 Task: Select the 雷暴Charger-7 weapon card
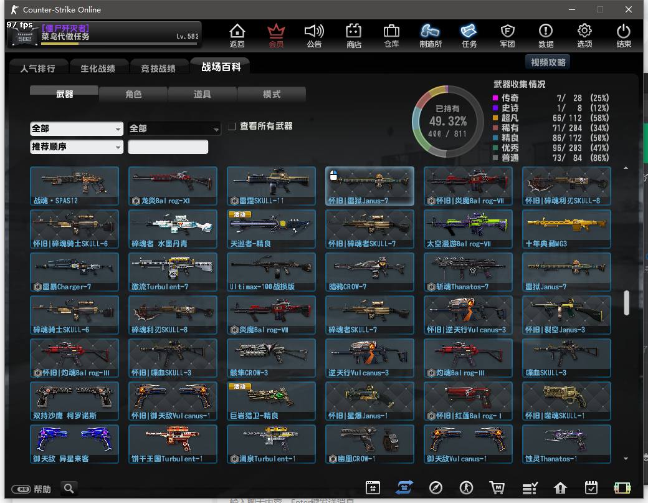point(74,272)
